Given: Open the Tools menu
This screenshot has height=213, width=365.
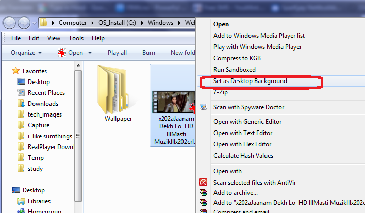Looking at the screenshot, I should click(76, 38).
